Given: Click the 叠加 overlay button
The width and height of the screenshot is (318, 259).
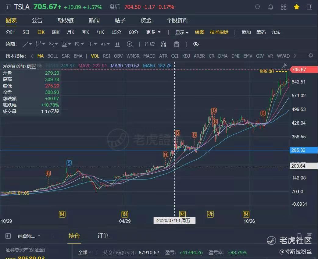Looking at the screenshot, I should point(246,32).
